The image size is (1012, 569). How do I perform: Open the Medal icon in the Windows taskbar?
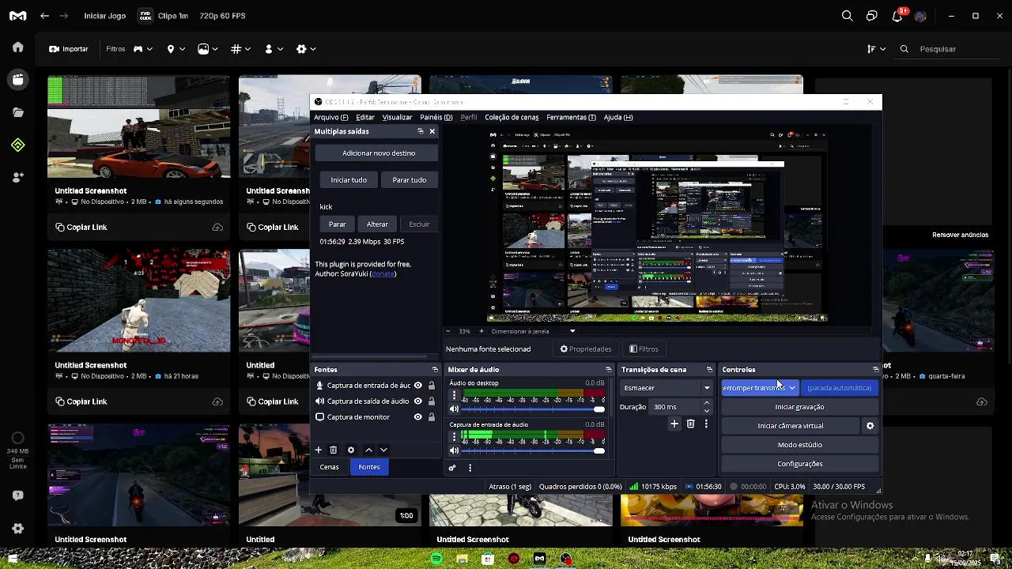[539, 559]
